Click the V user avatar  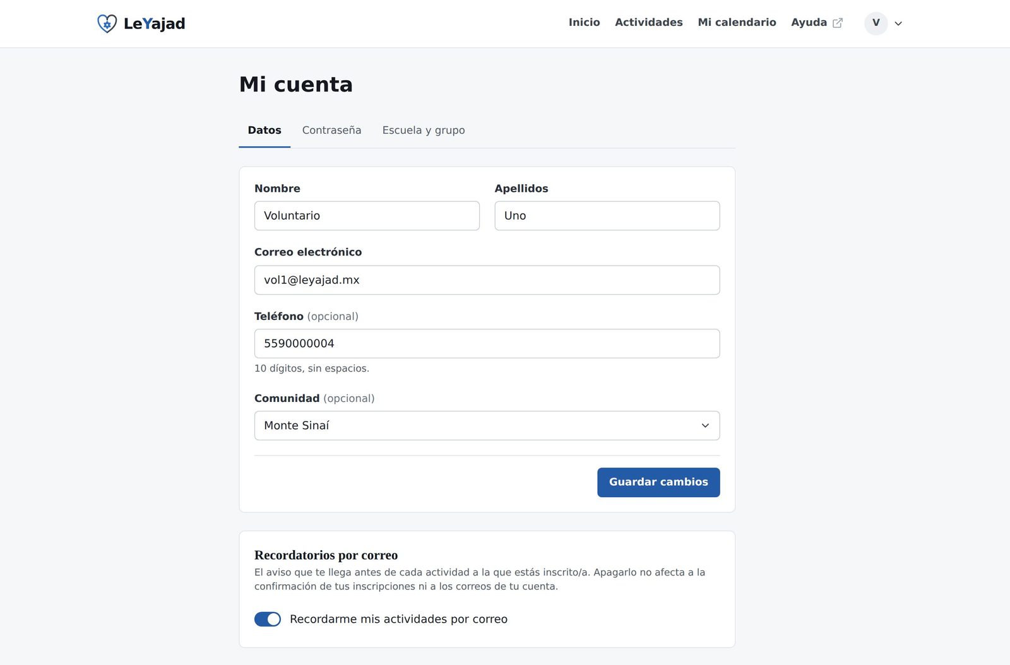(x=876, y=23)
